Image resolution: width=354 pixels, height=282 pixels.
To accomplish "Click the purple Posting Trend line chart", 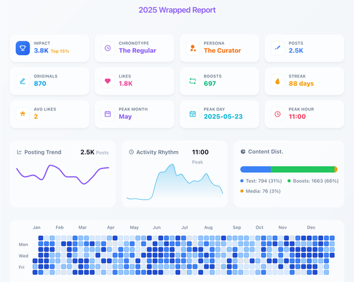I will tap(63, 175).
